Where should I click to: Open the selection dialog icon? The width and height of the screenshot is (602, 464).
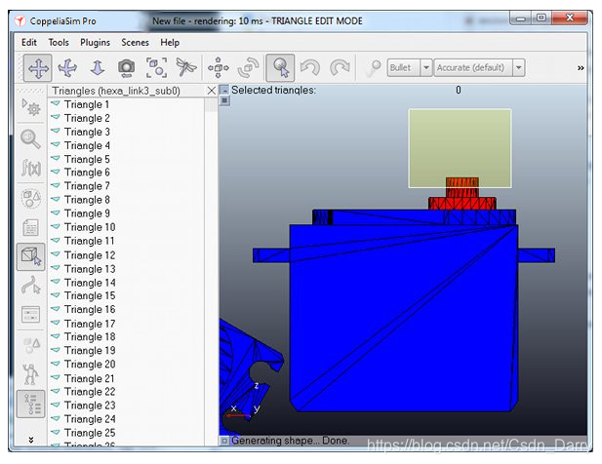[x=30, y=315]
